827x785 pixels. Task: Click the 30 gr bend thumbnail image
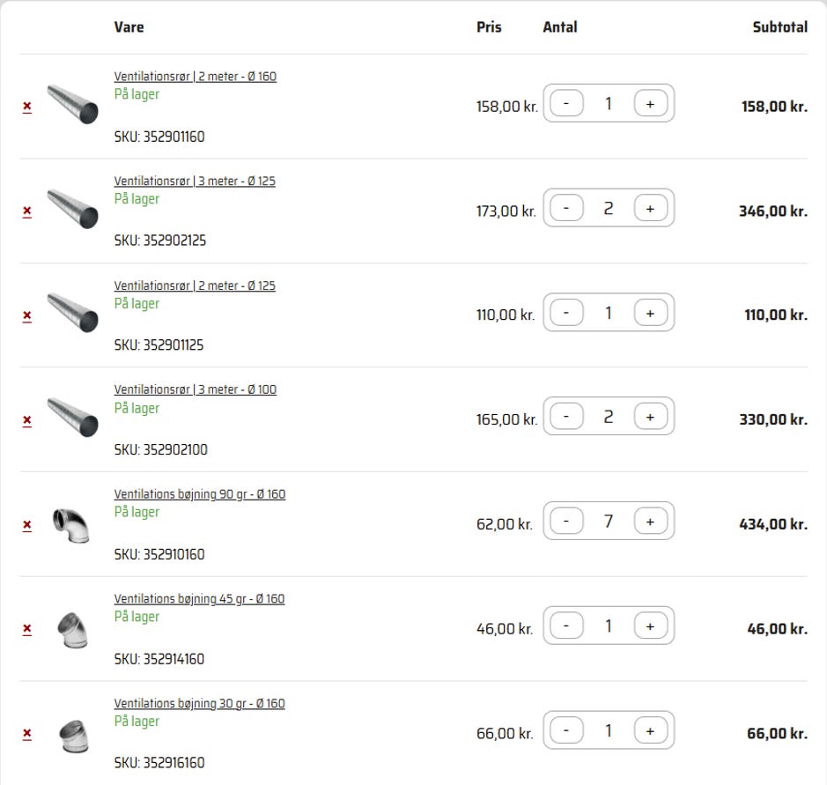pos(72,734)
